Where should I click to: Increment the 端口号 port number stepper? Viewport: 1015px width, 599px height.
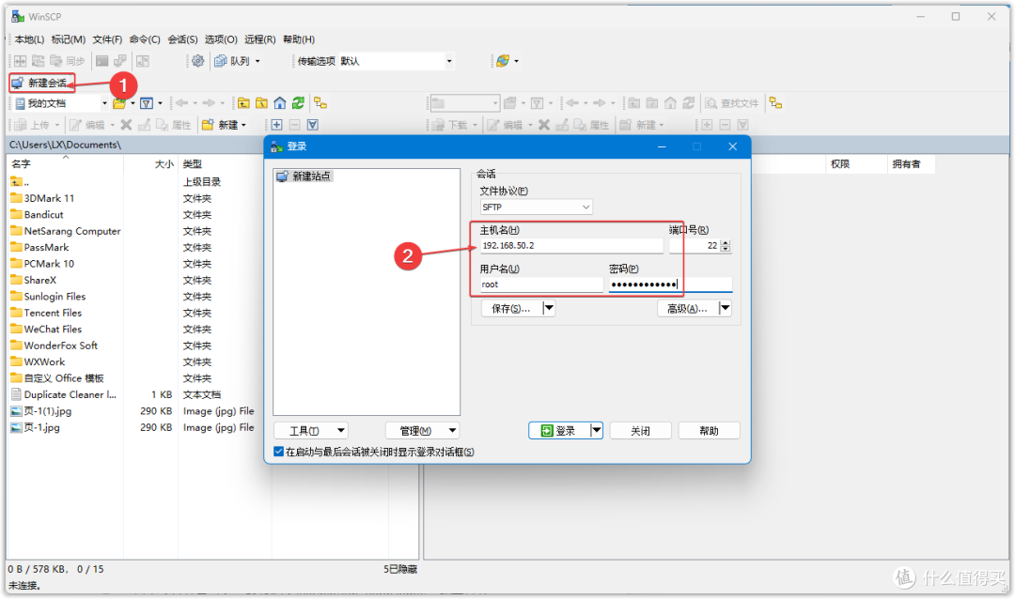(x=724, y=241)
